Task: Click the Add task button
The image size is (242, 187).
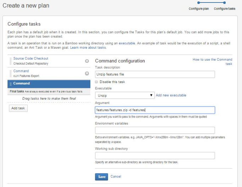Action: point(18,108)
